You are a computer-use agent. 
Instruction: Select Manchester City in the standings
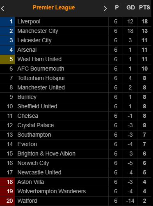click(75, 31)
